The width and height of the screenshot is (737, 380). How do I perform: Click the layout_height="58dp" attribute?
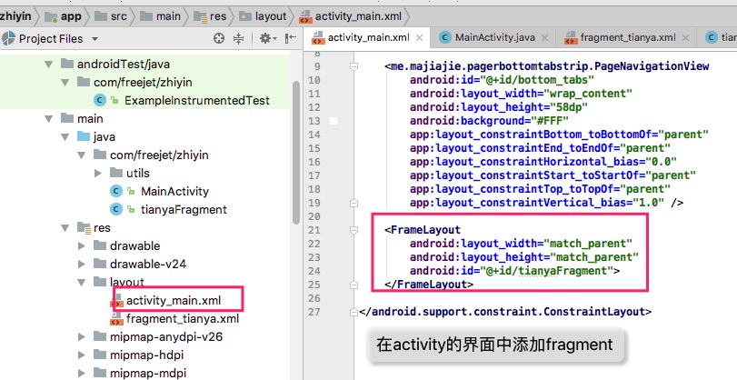(x=499, y=107)
